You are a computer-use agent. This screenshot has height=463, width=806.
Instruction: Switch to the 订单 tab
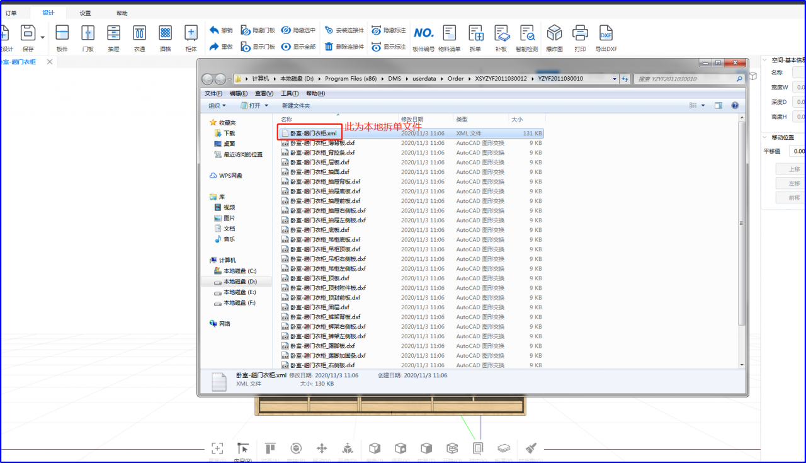[11, 13]
